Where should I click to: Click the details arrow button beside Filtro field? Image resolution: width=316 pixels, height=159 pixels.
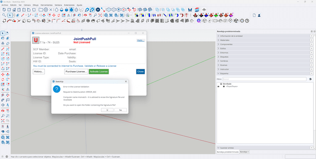310,79
